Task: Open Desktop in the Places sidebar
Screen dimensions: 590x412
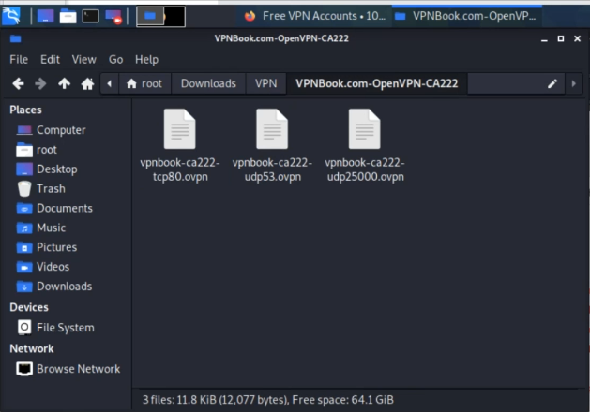Action: 47,169
